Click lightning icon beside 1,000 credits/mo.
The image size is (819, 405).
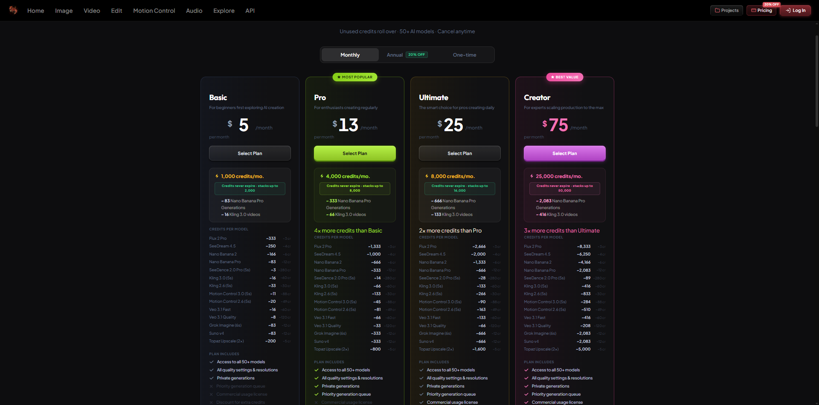[x=217, y=176]
